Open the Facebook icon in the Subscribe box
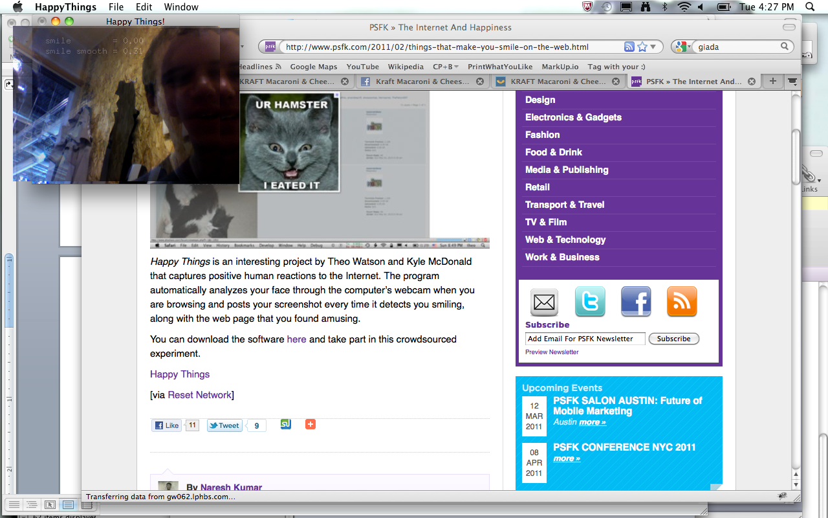Screen dimensions: 828x518 pyautogui.click(x=636, y=302)
